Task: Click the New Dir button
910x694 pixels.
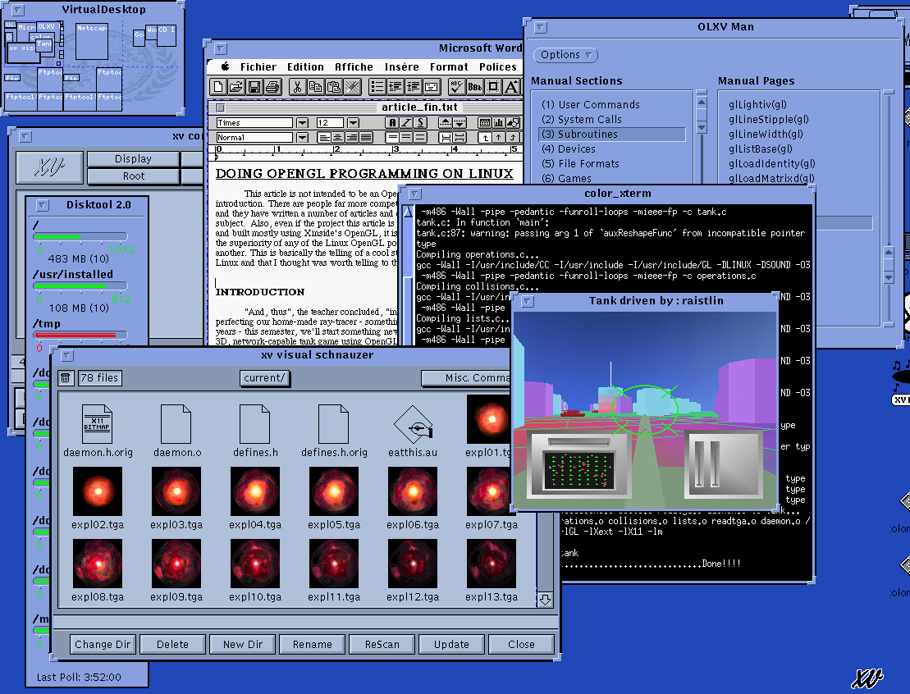Action: point(243,644)
